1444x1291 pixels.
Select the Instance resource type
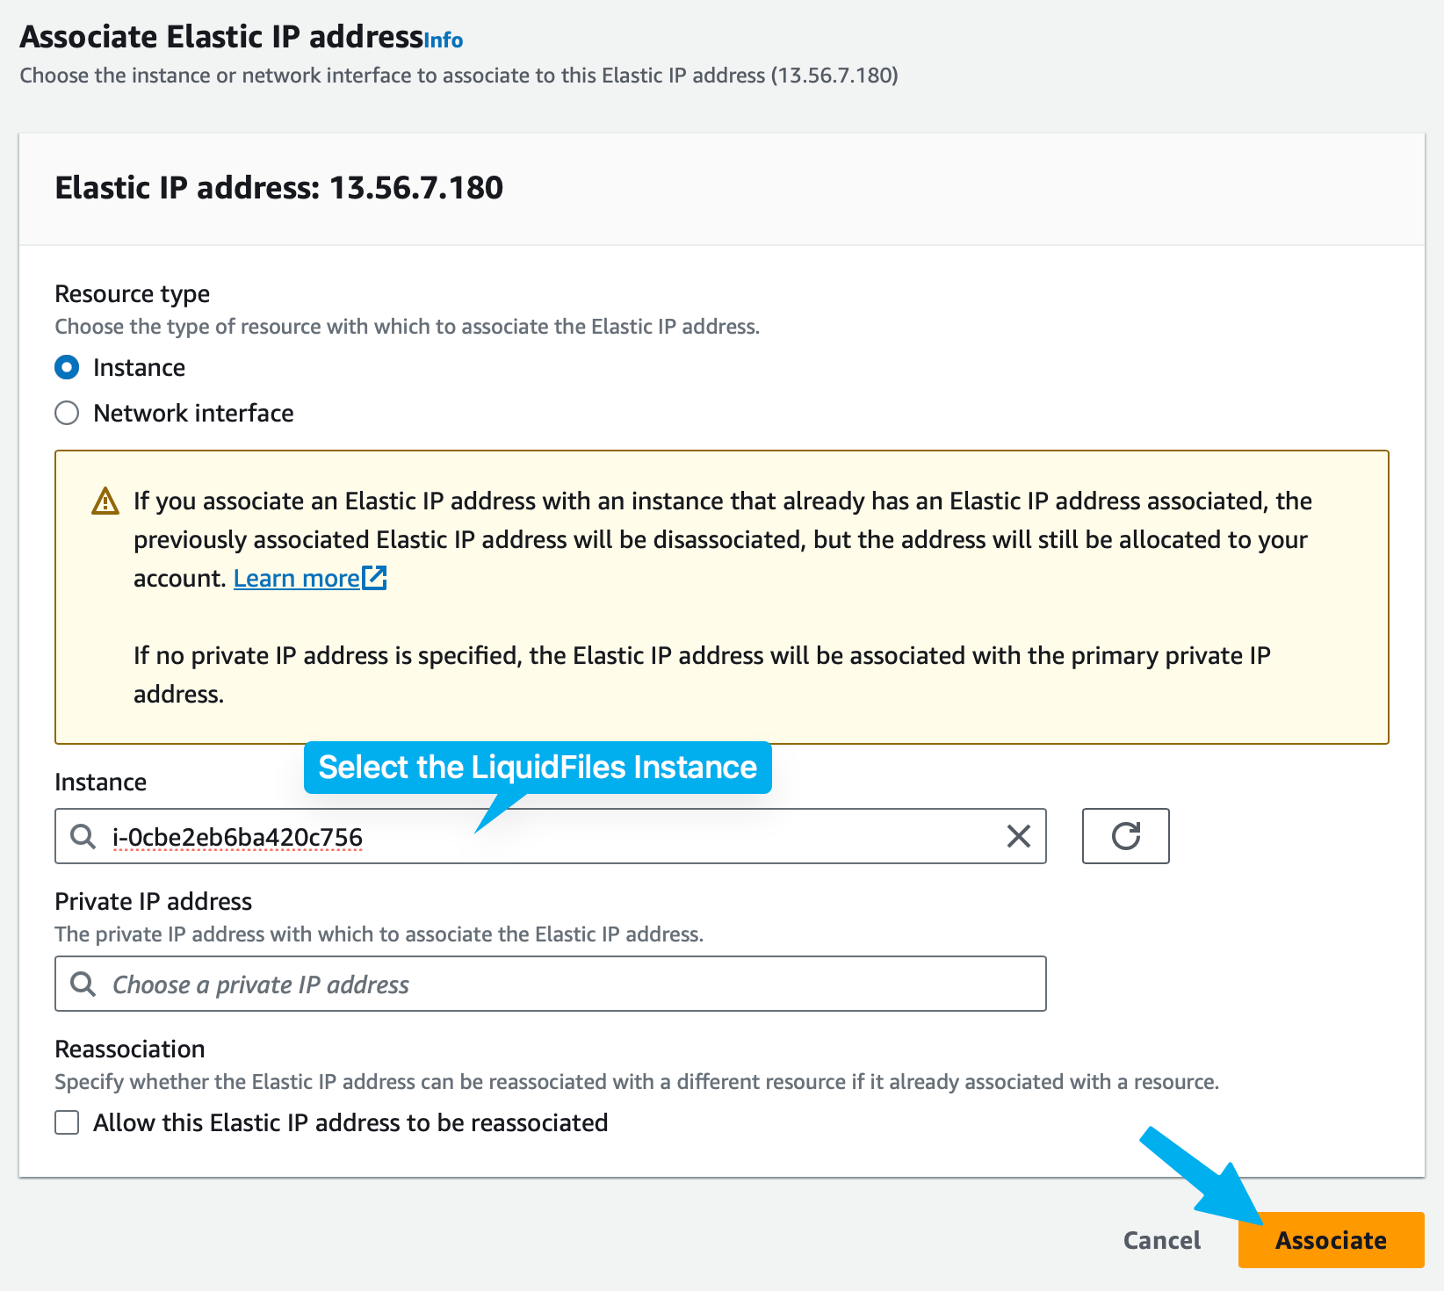[67, 367]
